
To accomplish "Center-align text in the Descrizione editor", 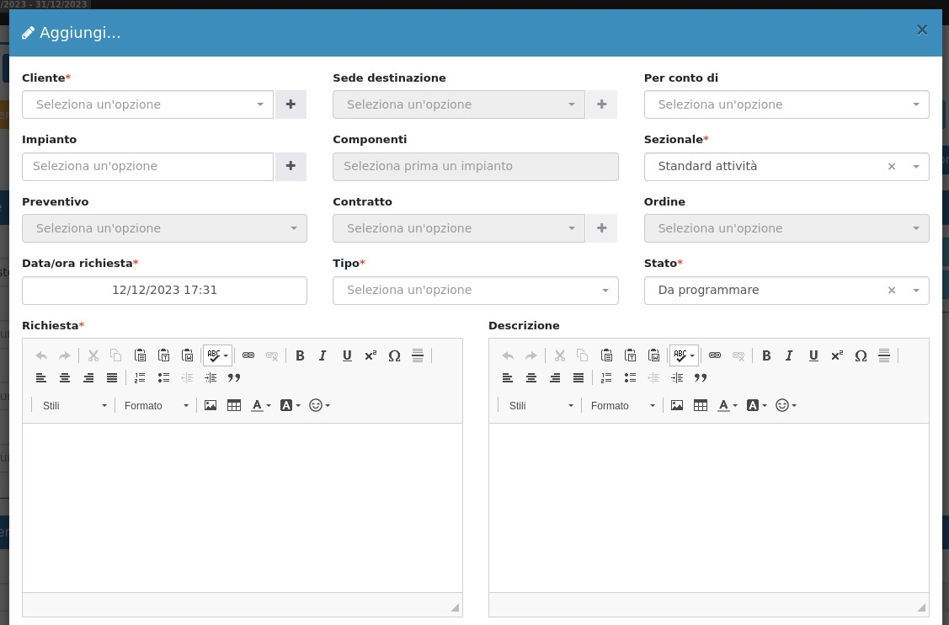I will pos(531,378).
